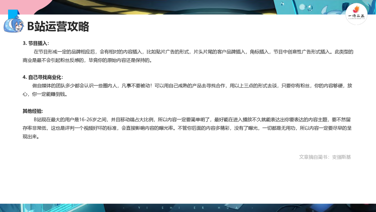Click the closing line "现出来。"
376x212 pixels.
(31, 137)
